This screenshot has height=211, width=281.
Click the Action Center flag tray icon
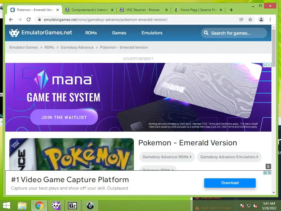(x=242, y=206)
